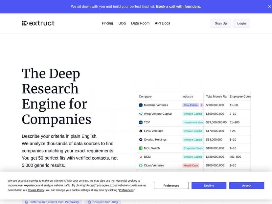This screenshot has height=204, width=272.
Task: Click the MOL Switch logo icon
Action: [x=141, y=148]
